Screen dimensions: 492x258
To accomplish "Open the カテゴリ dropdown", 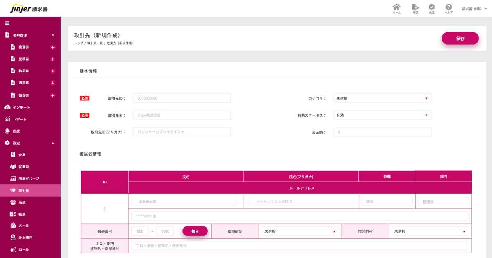I will click(382, 98).
